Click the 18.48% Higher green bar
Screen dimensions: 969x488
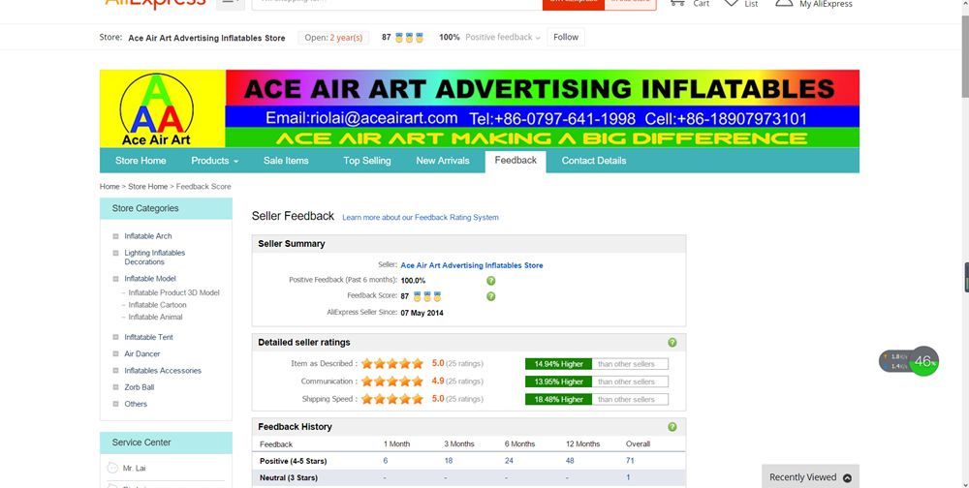pos(559,399)
